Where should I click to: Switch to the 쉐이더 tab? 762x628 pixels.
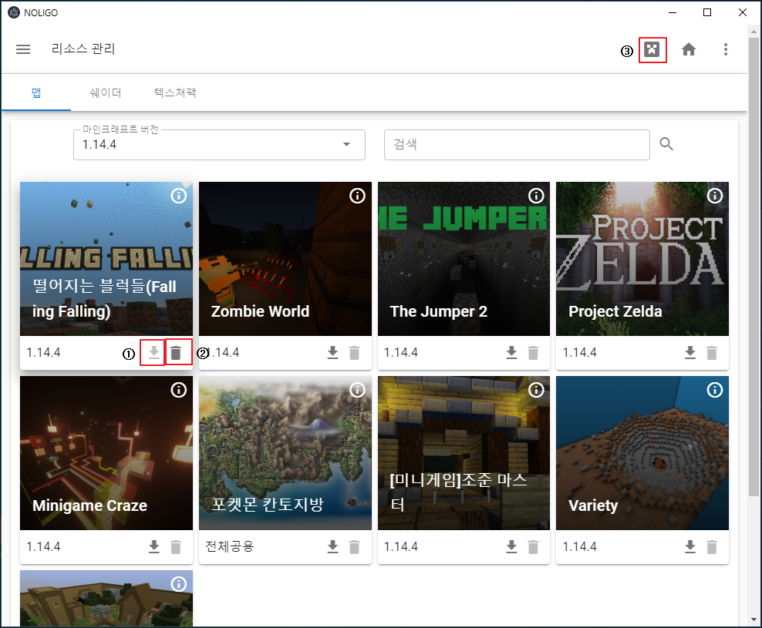(x=105, y=92)
